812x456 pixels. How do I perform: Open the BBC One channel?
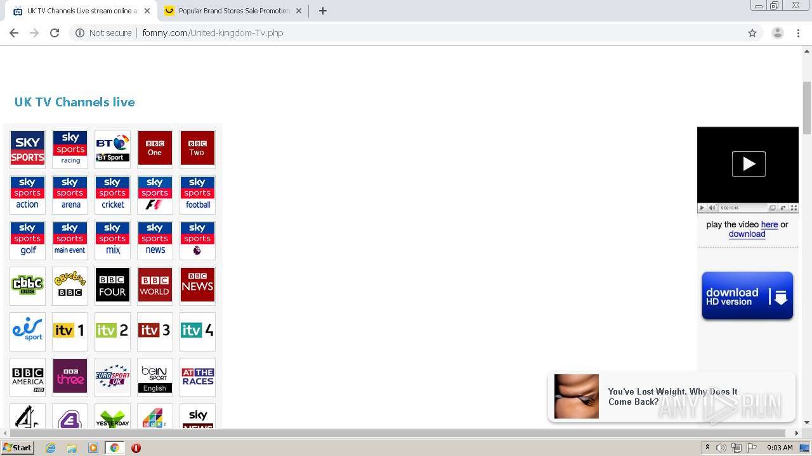pyautogui.click(x=155, y=149)
